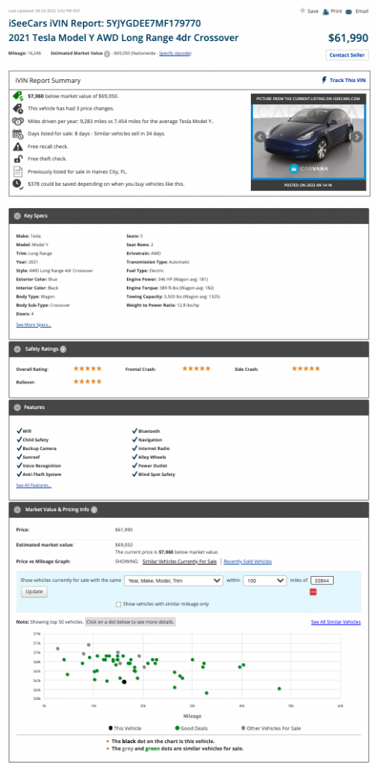Click the Estimated Market Value info icon
This screenshot has height=764, width=377.
pyautogui.click(x=107, y=53)
